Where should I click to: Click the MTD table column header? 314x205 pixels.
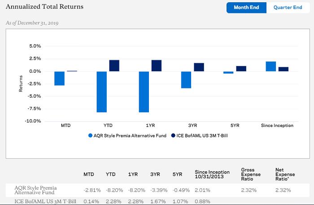tap(89, 174)
